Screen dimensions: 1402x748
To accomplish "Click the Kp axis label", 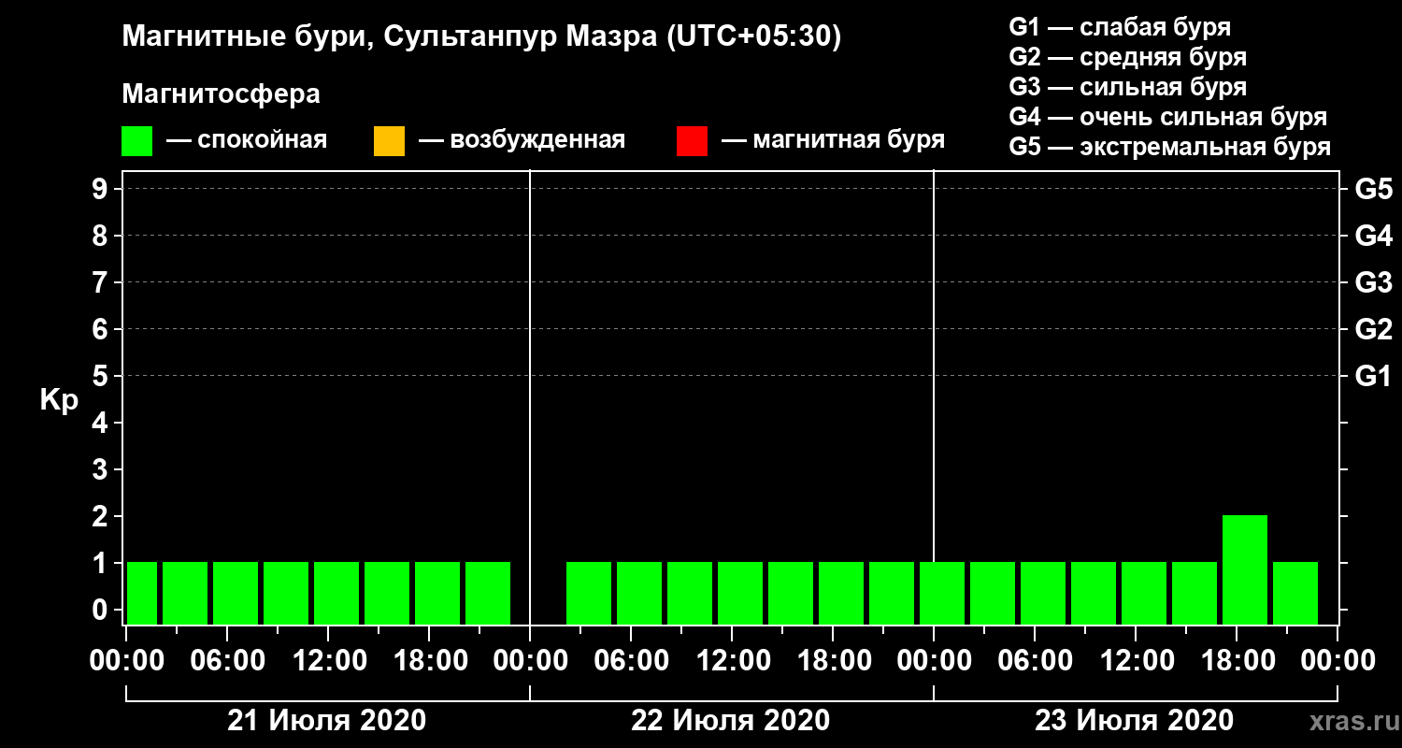I will [59, 400].
